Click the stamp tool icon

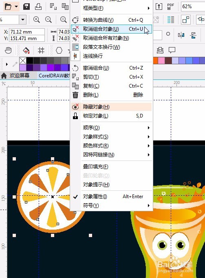160,50
